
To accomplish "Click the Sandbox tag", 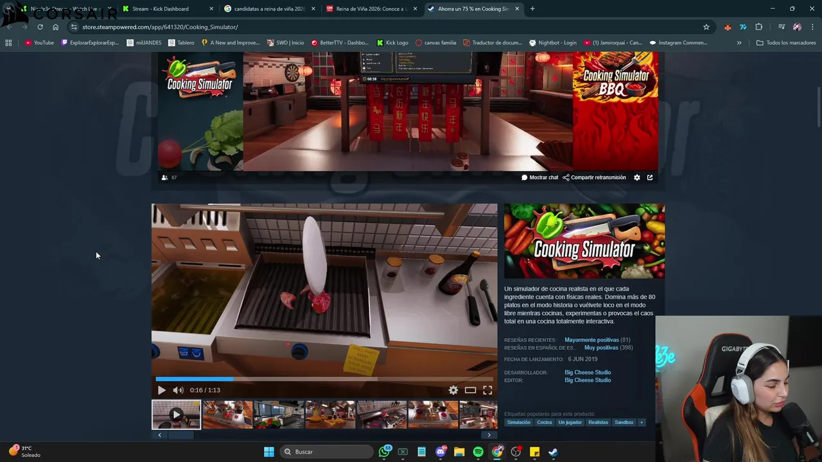I will (x=624, y=422).
